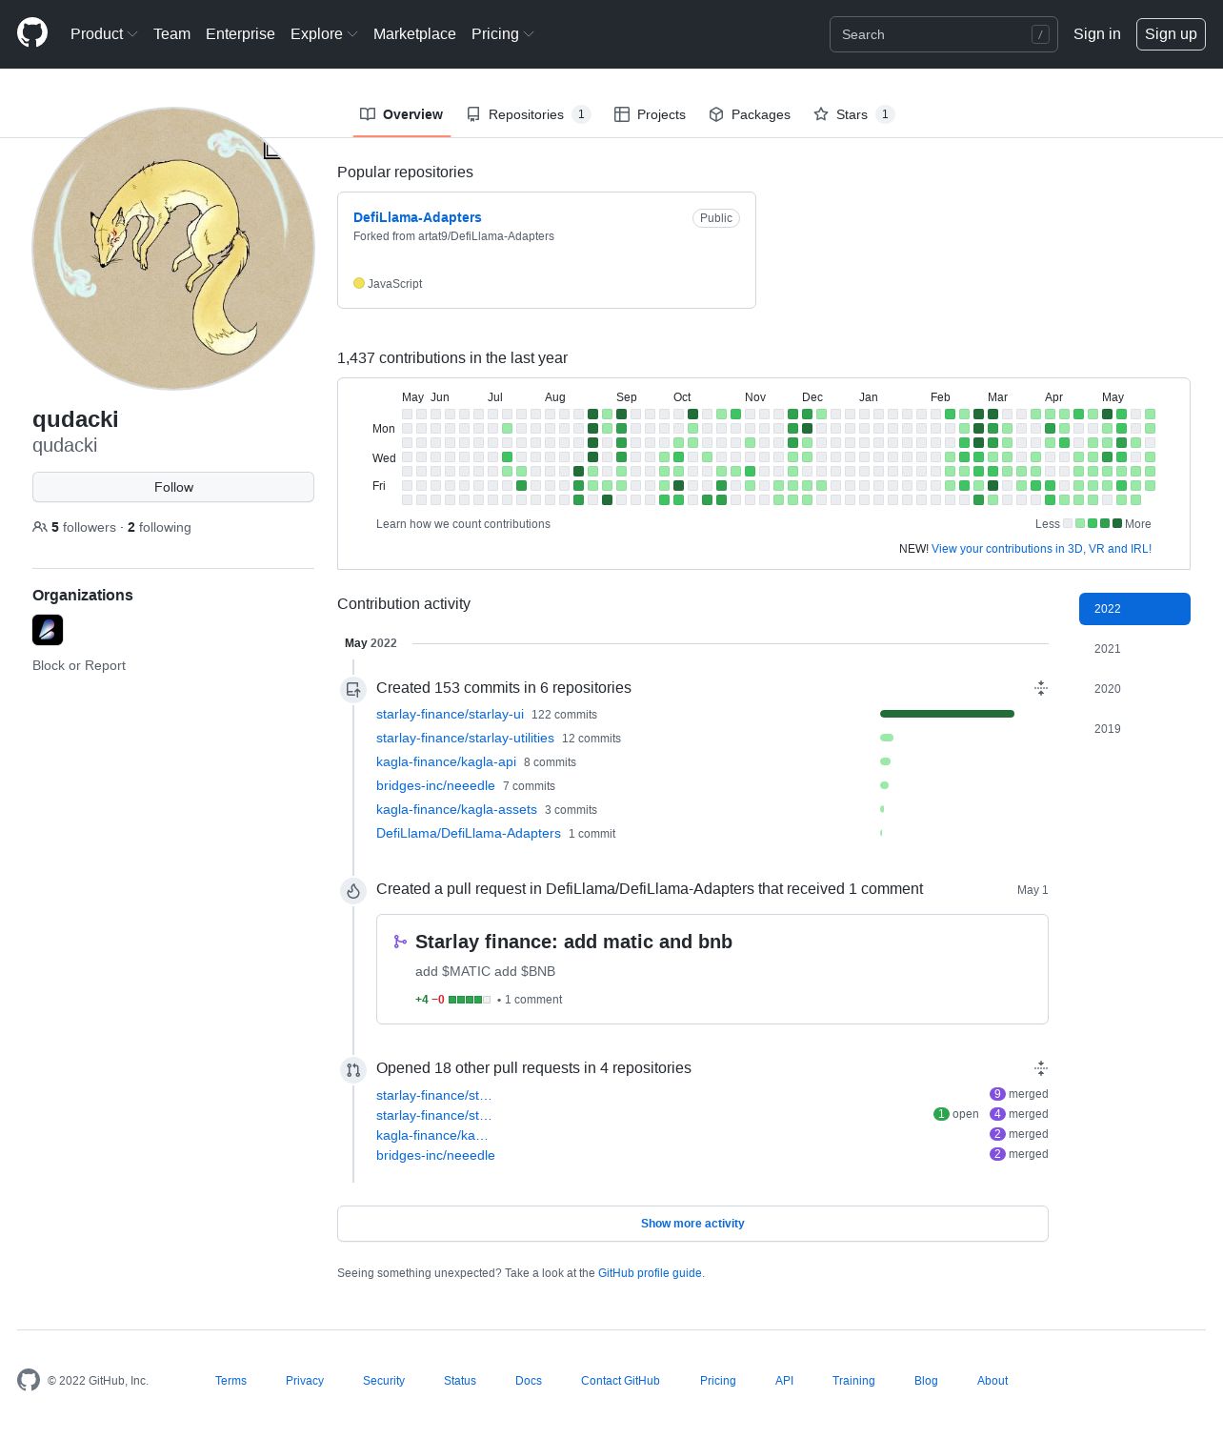The width and height of the screenshot is (1223, 1439).
Task: Open kagla-finance/kagla-assets repository link
Action: tap(456, 809)
